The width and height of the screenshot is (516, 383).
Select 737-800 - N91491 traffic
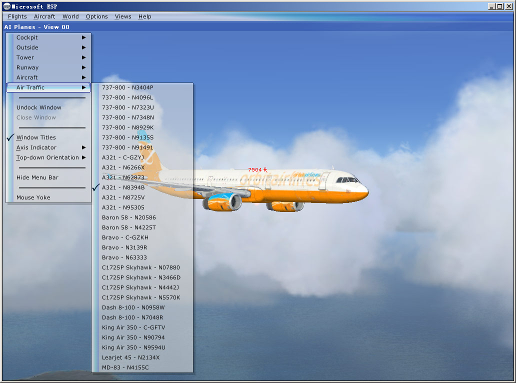click(142, 147)
